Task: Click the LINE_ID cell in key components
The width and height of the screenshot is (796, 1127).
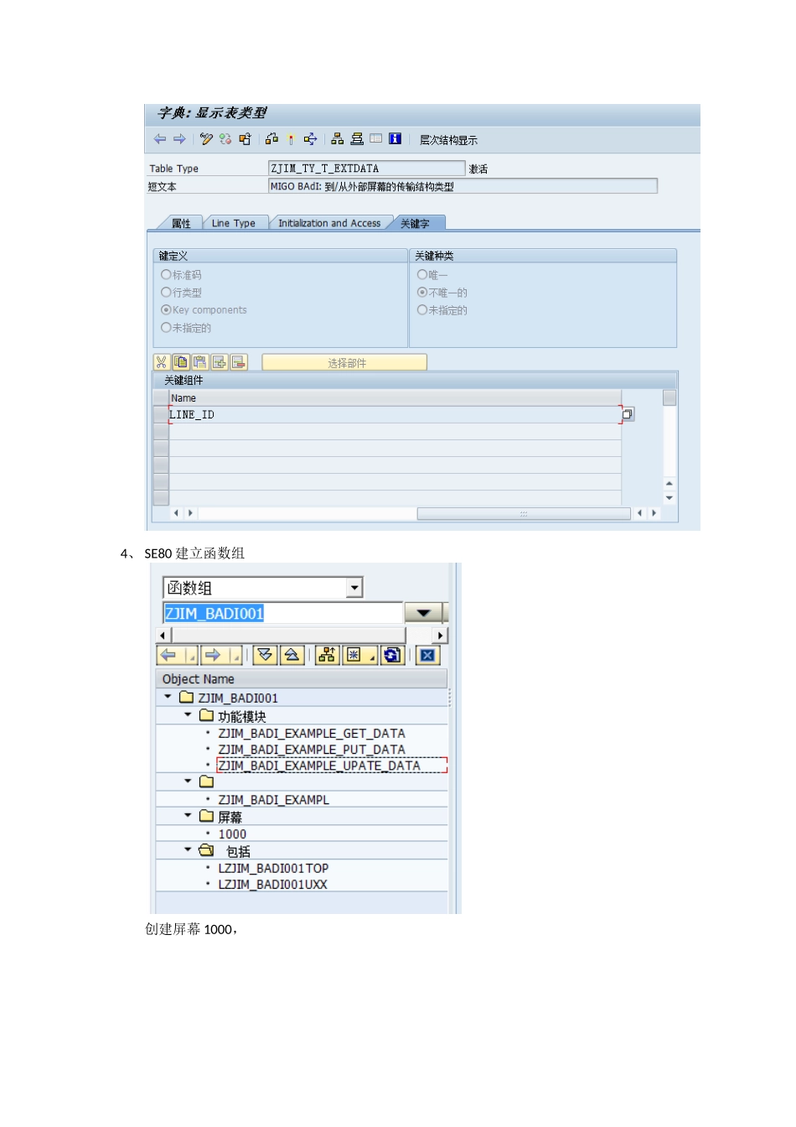Action: 395,414
